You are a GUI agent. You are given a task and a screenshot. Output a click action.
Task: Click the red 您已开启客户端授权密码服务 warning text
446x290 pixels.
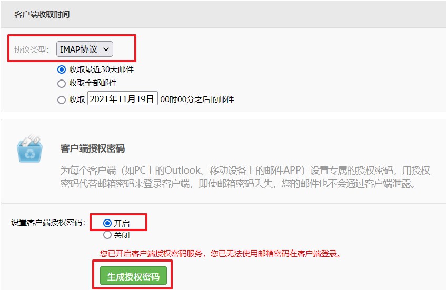pyautogui.click(x=221, y=253)
